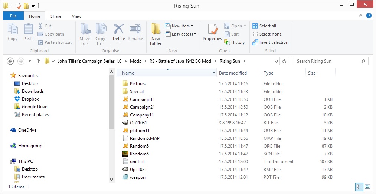Screen dimensions: 376x194
Task: Open the Properties icon in the ribbon
Action: (x=212, y=29)
